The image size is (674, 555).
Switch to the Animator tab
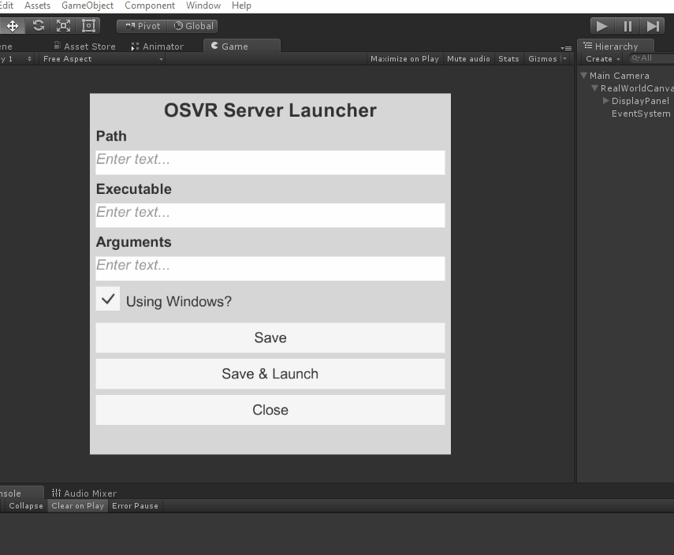click(158, 46)
